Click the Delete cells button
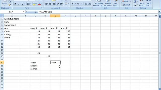The image size is (161, 90). click(x=126, y=1)
